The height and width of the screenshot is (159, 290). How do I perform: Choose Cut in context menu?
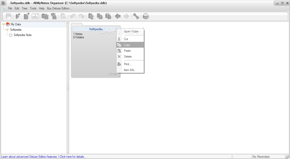coord(130,39)
